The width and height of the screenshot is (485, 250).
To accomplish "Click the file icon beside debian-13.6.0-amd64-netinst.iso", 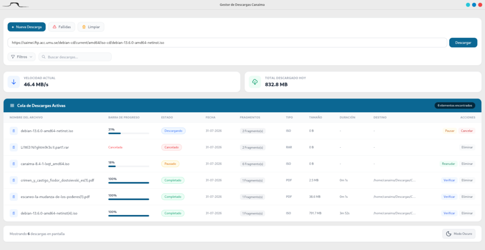I will 14,131.
